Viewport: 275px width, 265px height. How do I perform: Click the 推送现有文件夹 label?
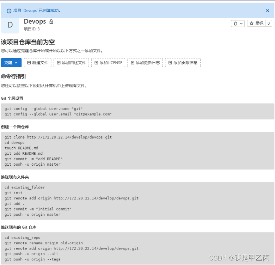15,177
